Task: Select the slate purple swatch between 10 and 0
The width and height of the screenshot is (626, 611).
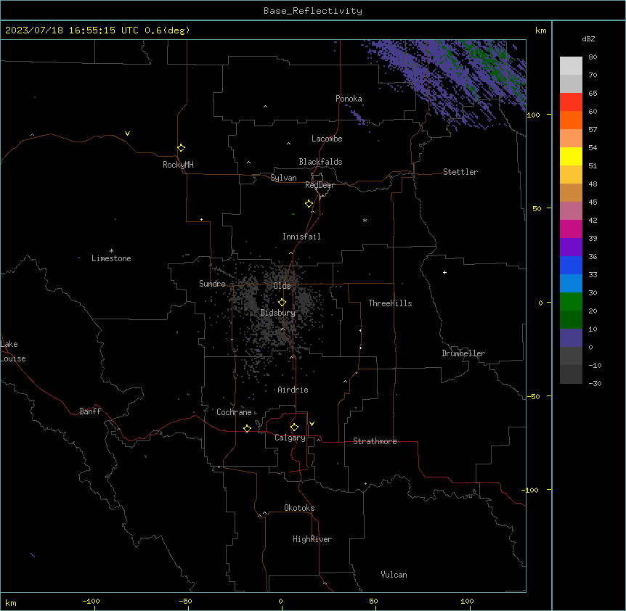Action: (571, 338)
